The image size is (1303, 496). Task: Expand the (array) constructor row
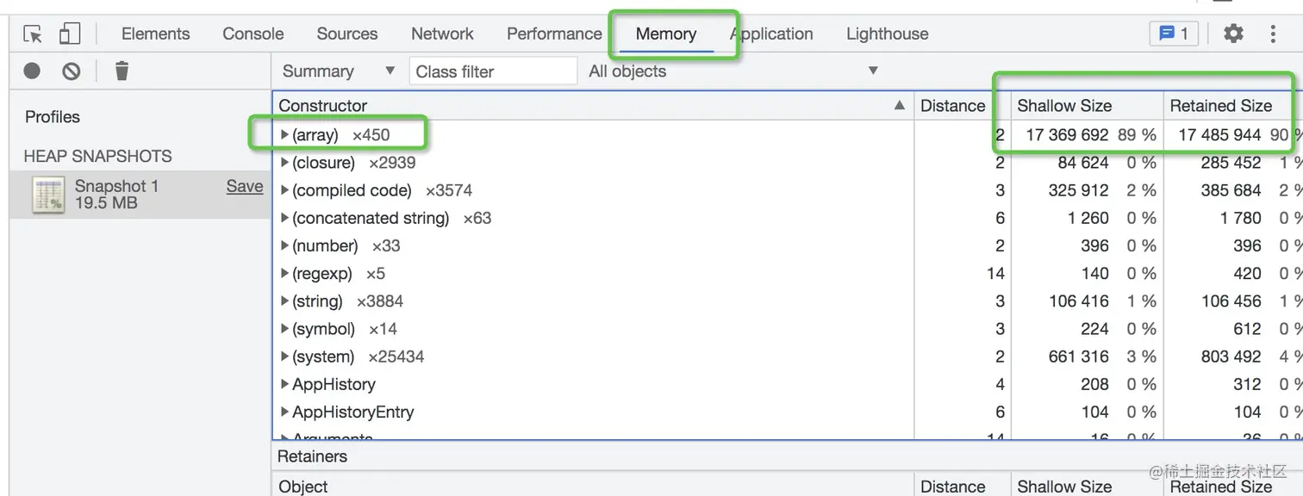tap(285, 135)
